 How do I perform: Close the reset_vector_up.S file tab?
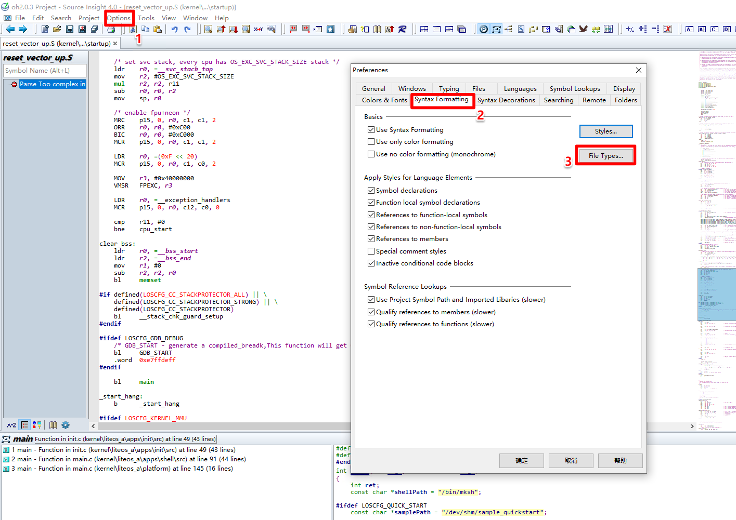pyautogui.click(x=115, y=44)
